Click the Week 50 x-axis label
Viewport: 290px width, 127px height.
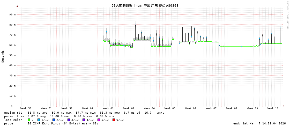click(x=26, y=108)
